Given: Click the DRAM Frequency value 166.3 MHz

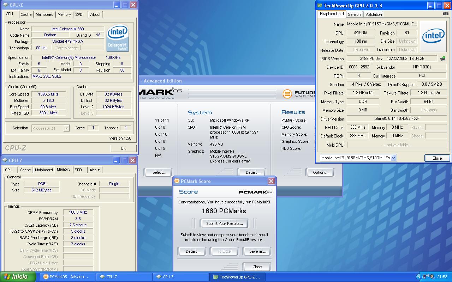Looking at the screenshot, I should [78, 213].
